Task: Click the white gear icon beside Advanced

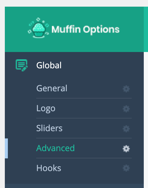Action: click(126, 149)
